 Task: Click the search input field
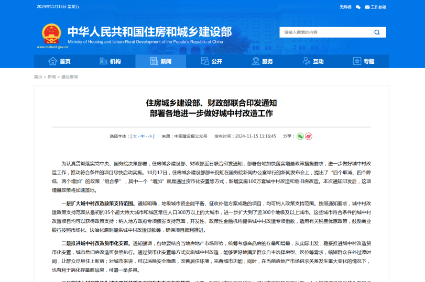[x=325, y=32]
